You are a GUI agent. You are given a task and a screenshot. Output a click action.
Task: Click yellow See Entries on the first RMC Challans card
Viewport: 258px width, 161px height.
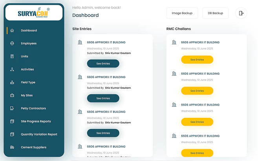coord(197,60)
